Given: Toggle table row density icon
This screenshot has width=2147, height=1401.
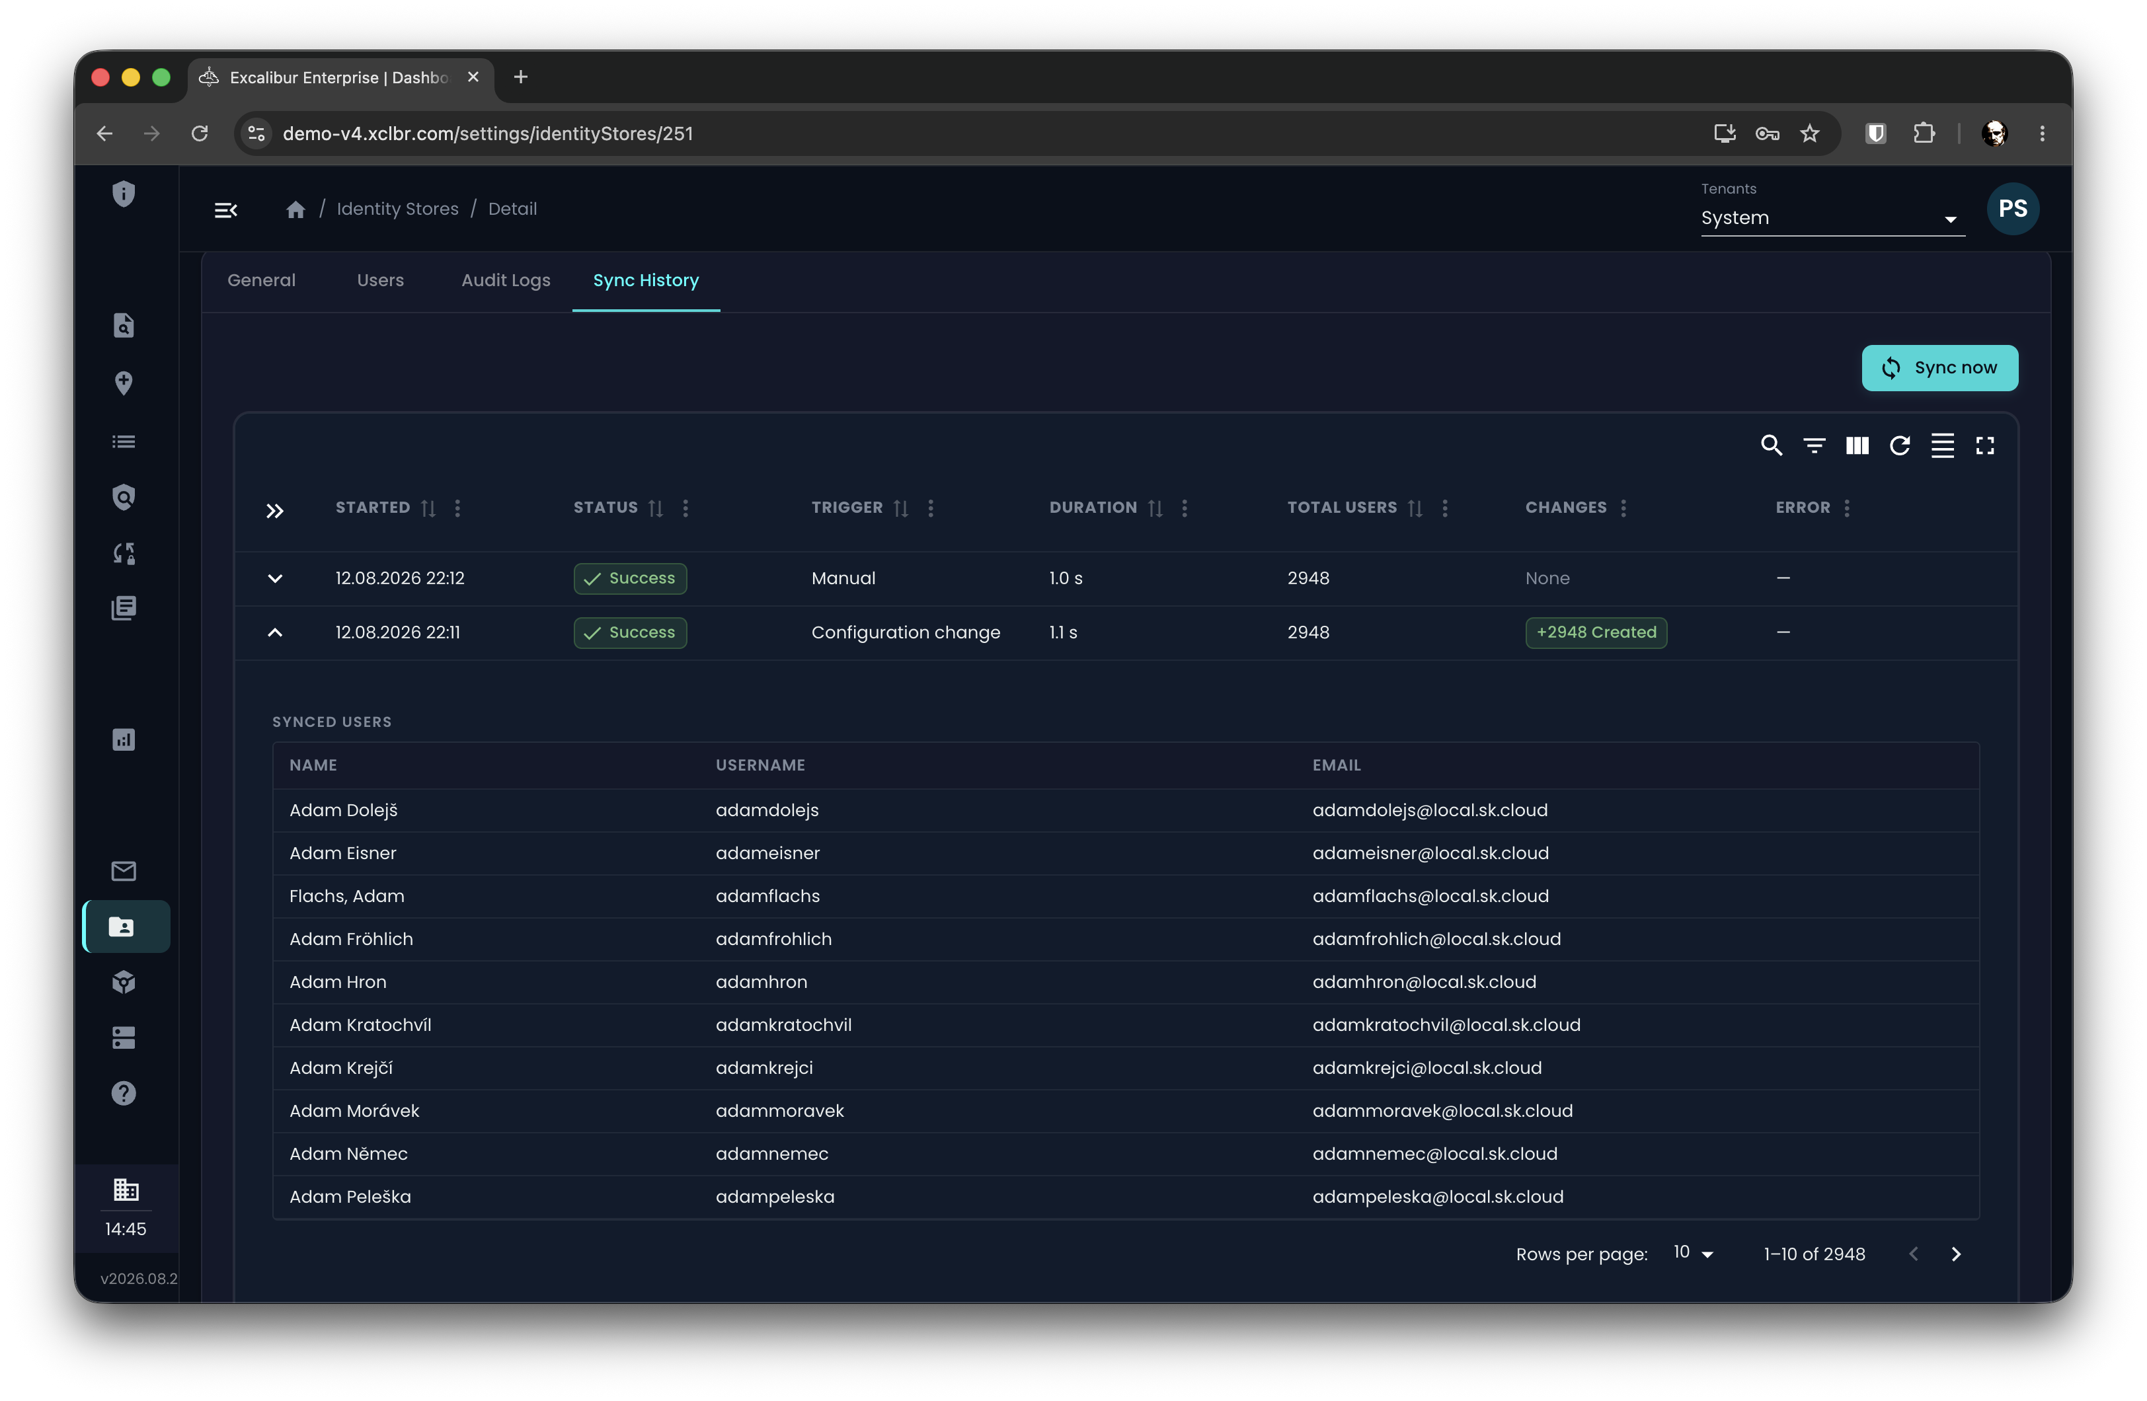Looking at the screenshot, I should click(x=1942, y=445).
